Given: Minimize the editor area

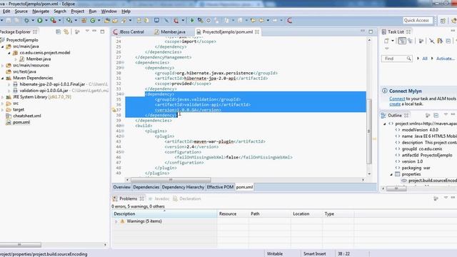Looking at the screenshot, I should [x=362, y=31].
